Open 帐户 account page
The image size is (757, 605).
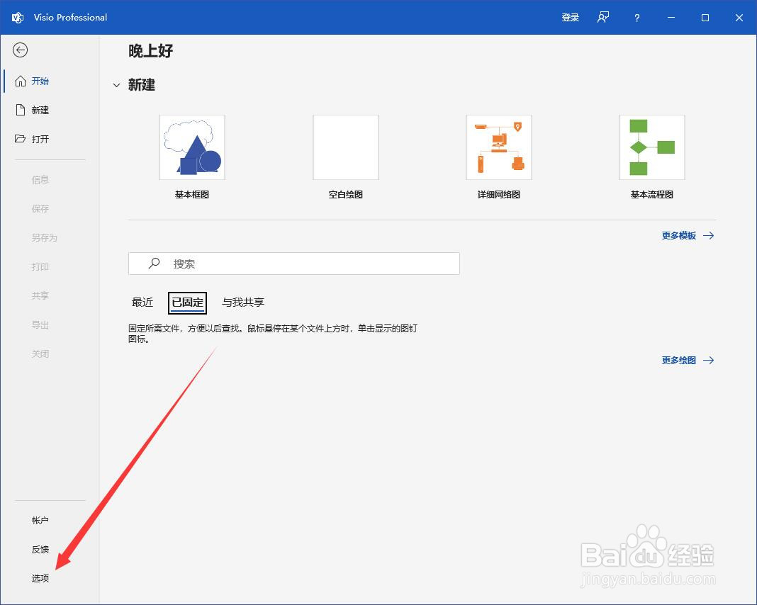pos(40,520)
